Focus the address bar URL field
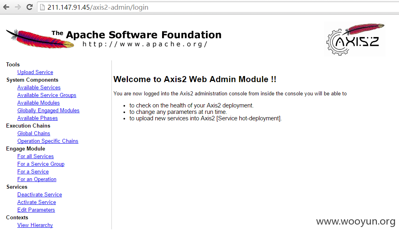This screenshot has height=233, width=399. click(x=219, y=7)
